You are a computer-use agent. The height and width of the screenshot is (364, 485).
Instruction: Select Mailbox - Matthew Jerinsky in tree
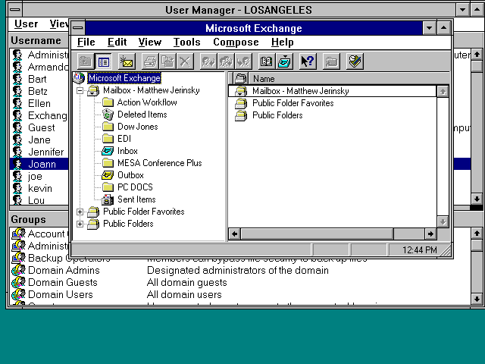pos(152,90)
